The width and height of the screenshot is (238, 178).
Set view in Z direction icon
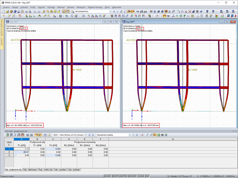139,16
